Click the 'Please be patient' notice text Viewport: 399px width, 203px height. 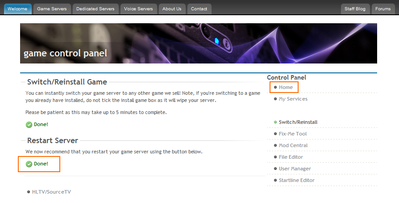tap(96, 112)
